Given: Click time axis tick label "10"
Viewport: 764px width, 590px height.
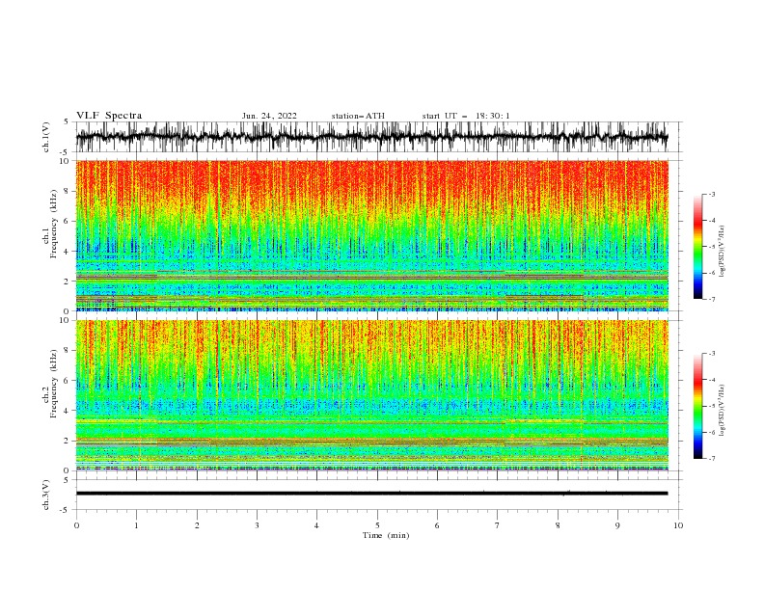Looking at the screenshot, I should [x=678, y=525].
